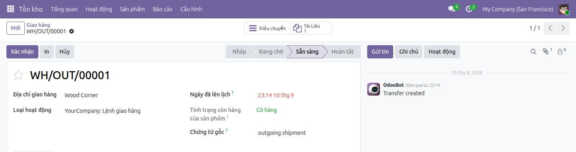Open the Báo cáo menu
Screen dimensions: 576x152
point(162,9)
